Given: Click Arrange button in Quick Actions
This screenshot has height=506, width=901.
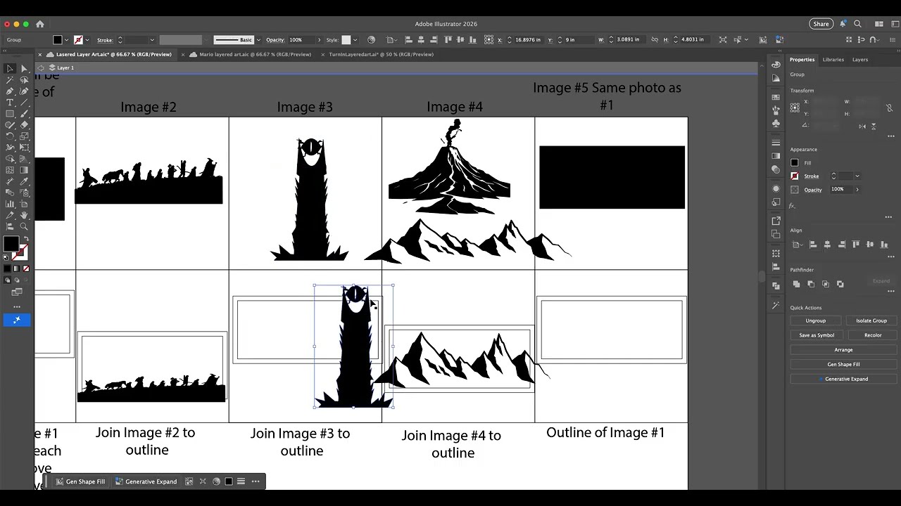Looking at the screenshot, I should (x=843, y=350).
